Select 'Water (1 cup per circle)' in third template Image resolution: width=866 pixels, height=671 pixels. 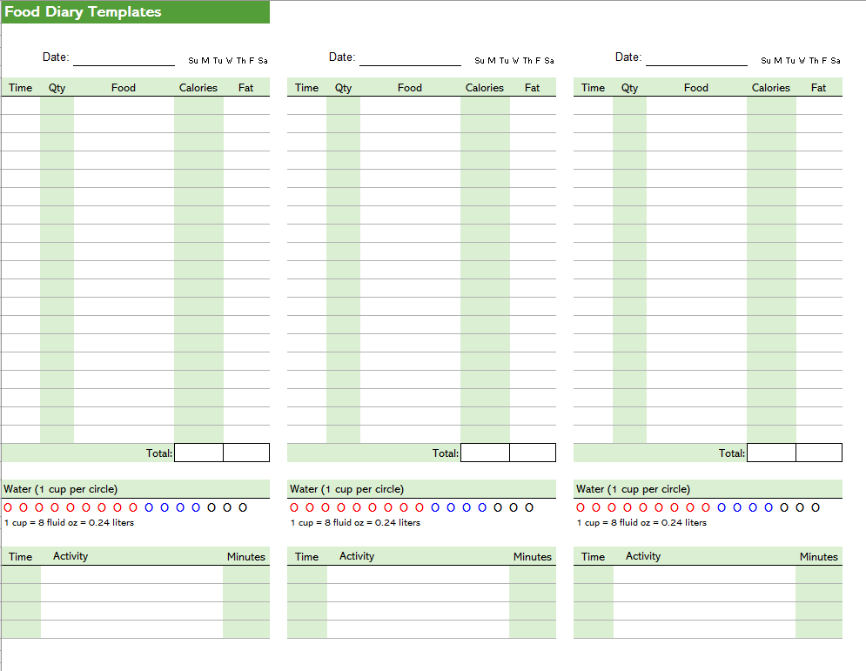634,489
